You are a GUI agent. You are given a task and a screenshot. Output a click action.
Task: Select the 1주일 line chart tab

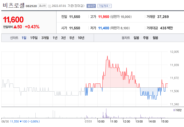click(x=34, y=38)
